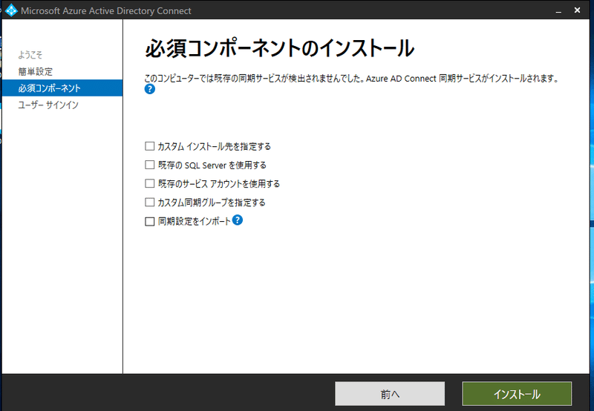Select 必須コンポーネント step in sidebar
Image resolution: width=594 pixels, height=411 pixels.
62,88
